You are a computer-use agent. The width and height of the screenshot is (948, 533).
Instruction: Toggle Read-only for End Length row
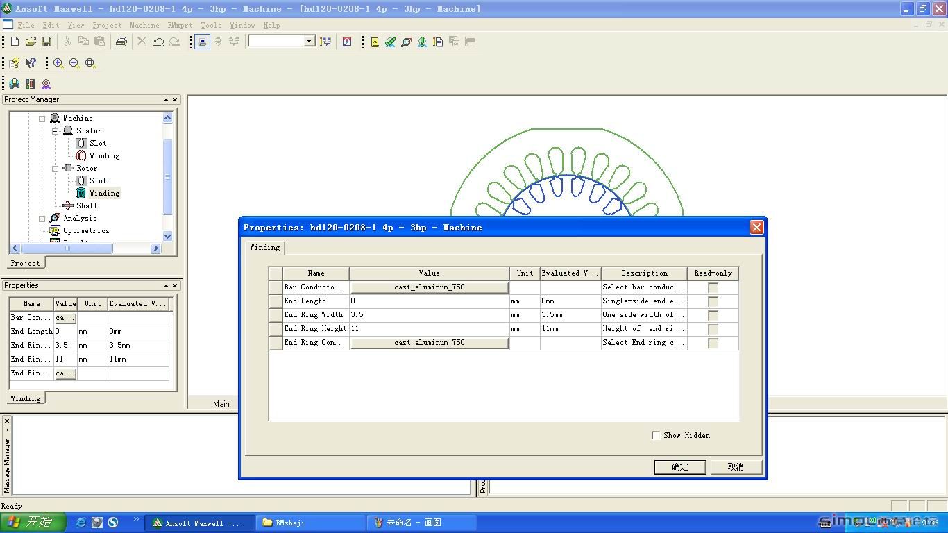pos(713,301)
